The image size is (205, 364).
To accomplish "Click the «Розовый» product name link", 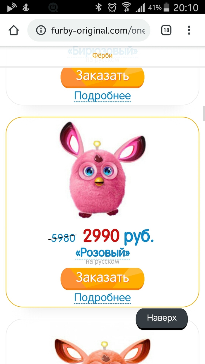I will pos(102,253).
